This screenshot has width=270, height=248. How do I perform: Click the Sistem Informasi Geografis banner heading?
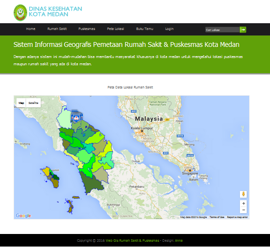(127, 44)
